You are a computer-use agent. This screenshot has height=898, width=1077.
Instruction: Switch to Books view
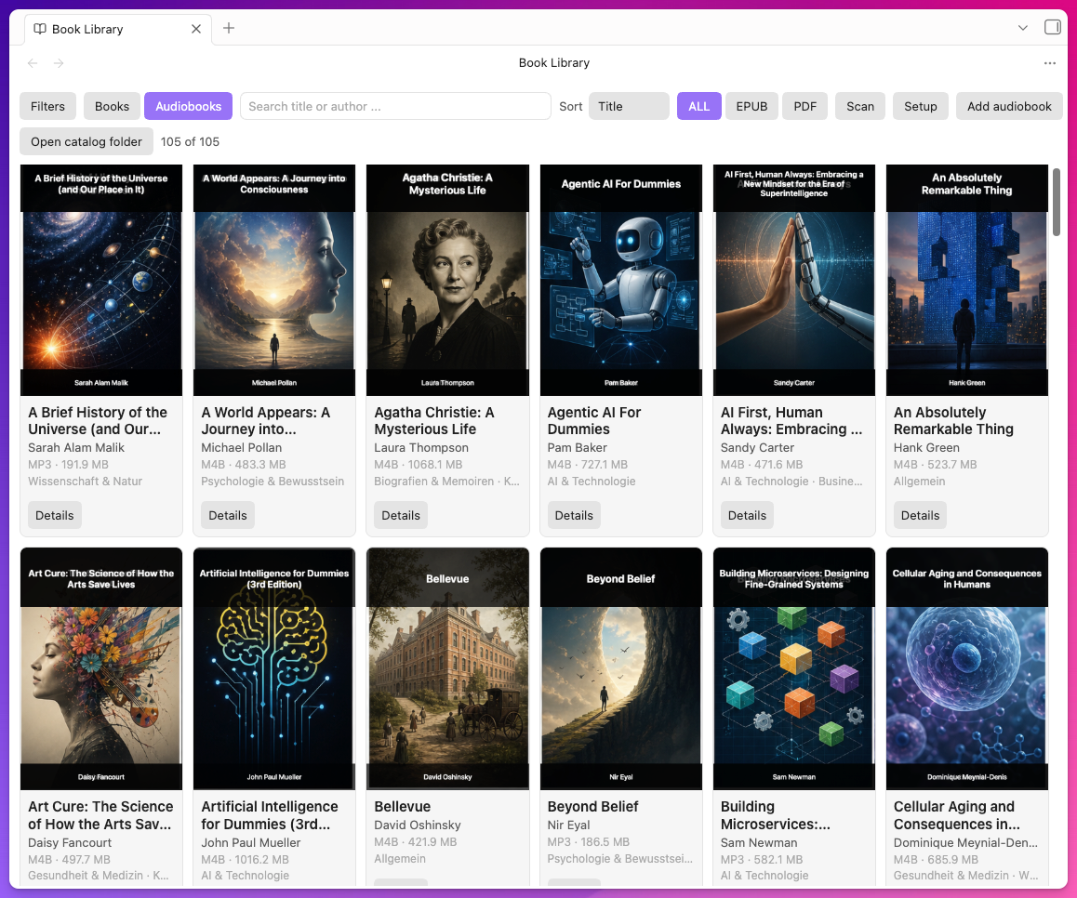pos(112,106)
